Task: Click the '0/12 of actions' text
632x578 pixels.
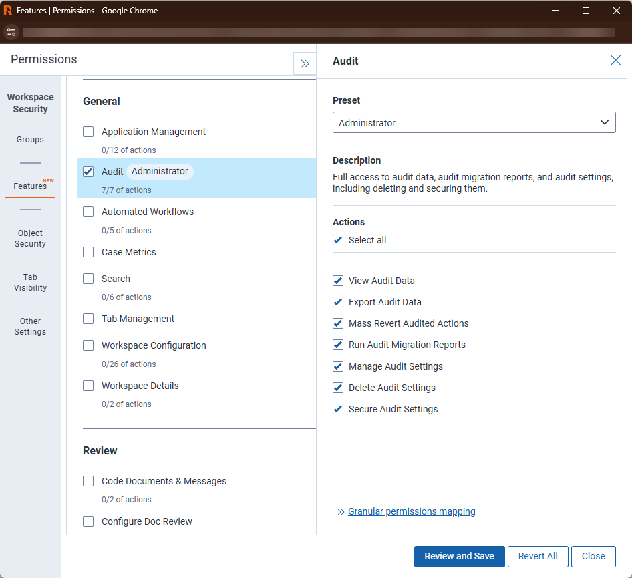Action: [x=128, y=150]
